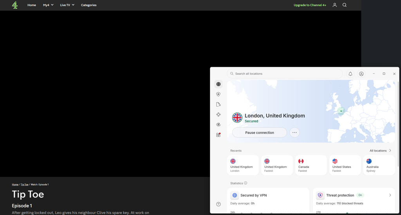Screen dimensions: 401x215
Task: Click the Secured by VPN statistics card
Action: tap(268, 201)
